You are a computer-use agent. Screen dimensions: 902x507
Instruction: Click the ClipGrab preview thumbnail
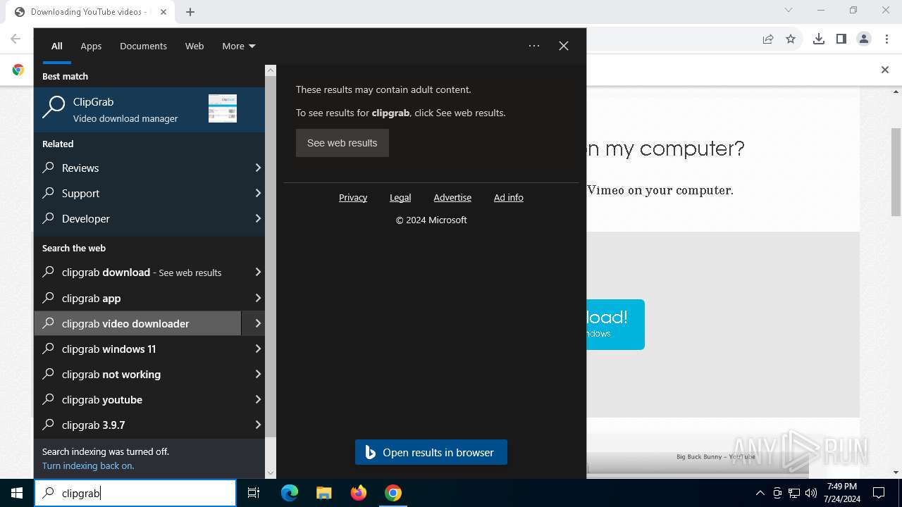click(223, 108)
